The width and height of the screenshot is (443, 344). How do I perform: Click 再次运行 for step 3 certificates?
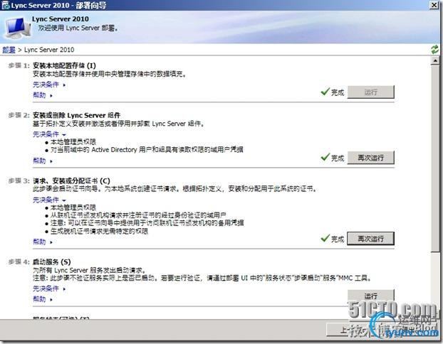click(x=370, y=239)
